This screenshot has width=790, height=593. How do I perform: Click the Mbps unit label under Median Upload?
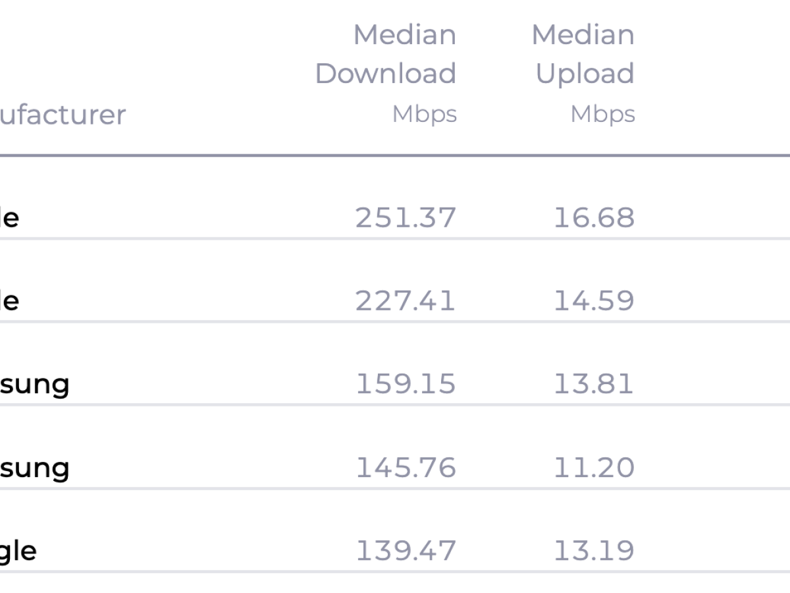602,114
